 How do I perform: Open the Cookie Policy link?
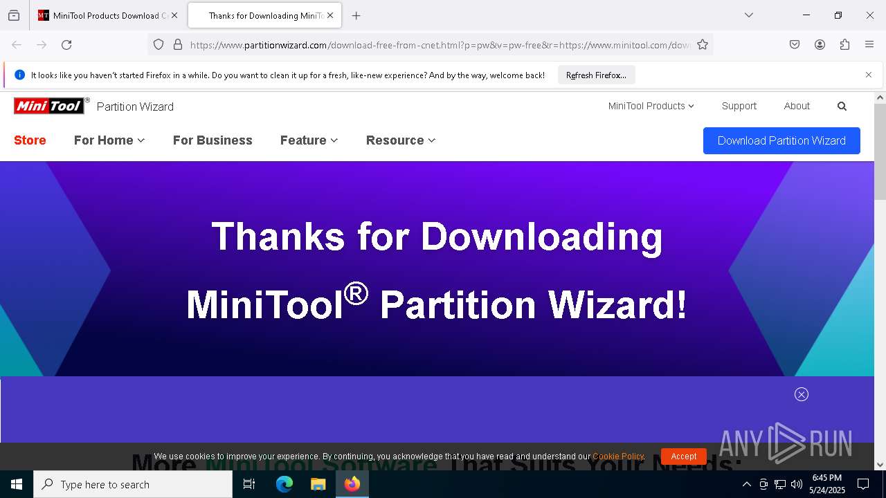[618, 456]
